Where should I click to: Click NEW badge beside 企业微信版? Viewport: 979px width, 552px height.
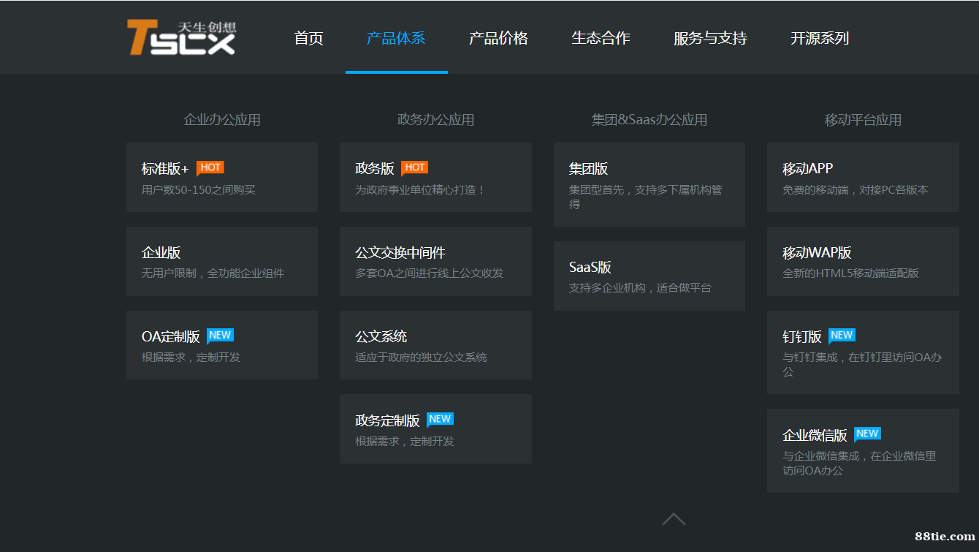click(867, 434)
